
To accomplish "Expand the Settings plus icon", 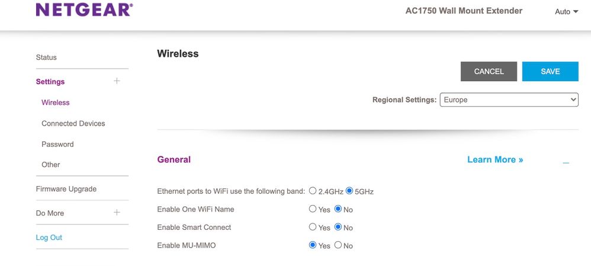I will tap(117, 81).
